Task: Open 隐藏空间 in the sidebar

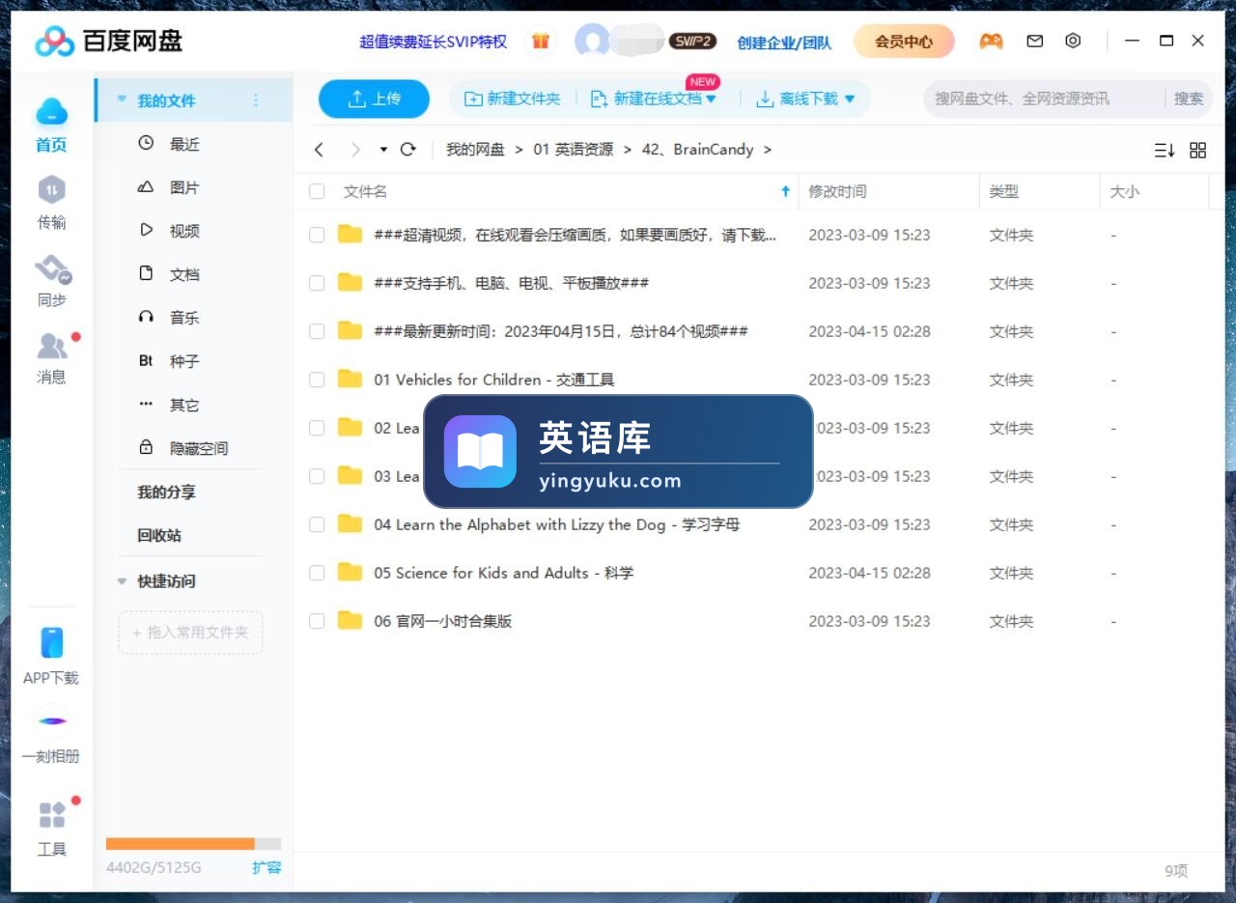Action: coord(199,448)
